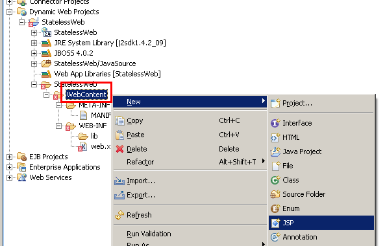Collapse the WEB-INF folder node

pyautogui.click(x=58, y=126)
